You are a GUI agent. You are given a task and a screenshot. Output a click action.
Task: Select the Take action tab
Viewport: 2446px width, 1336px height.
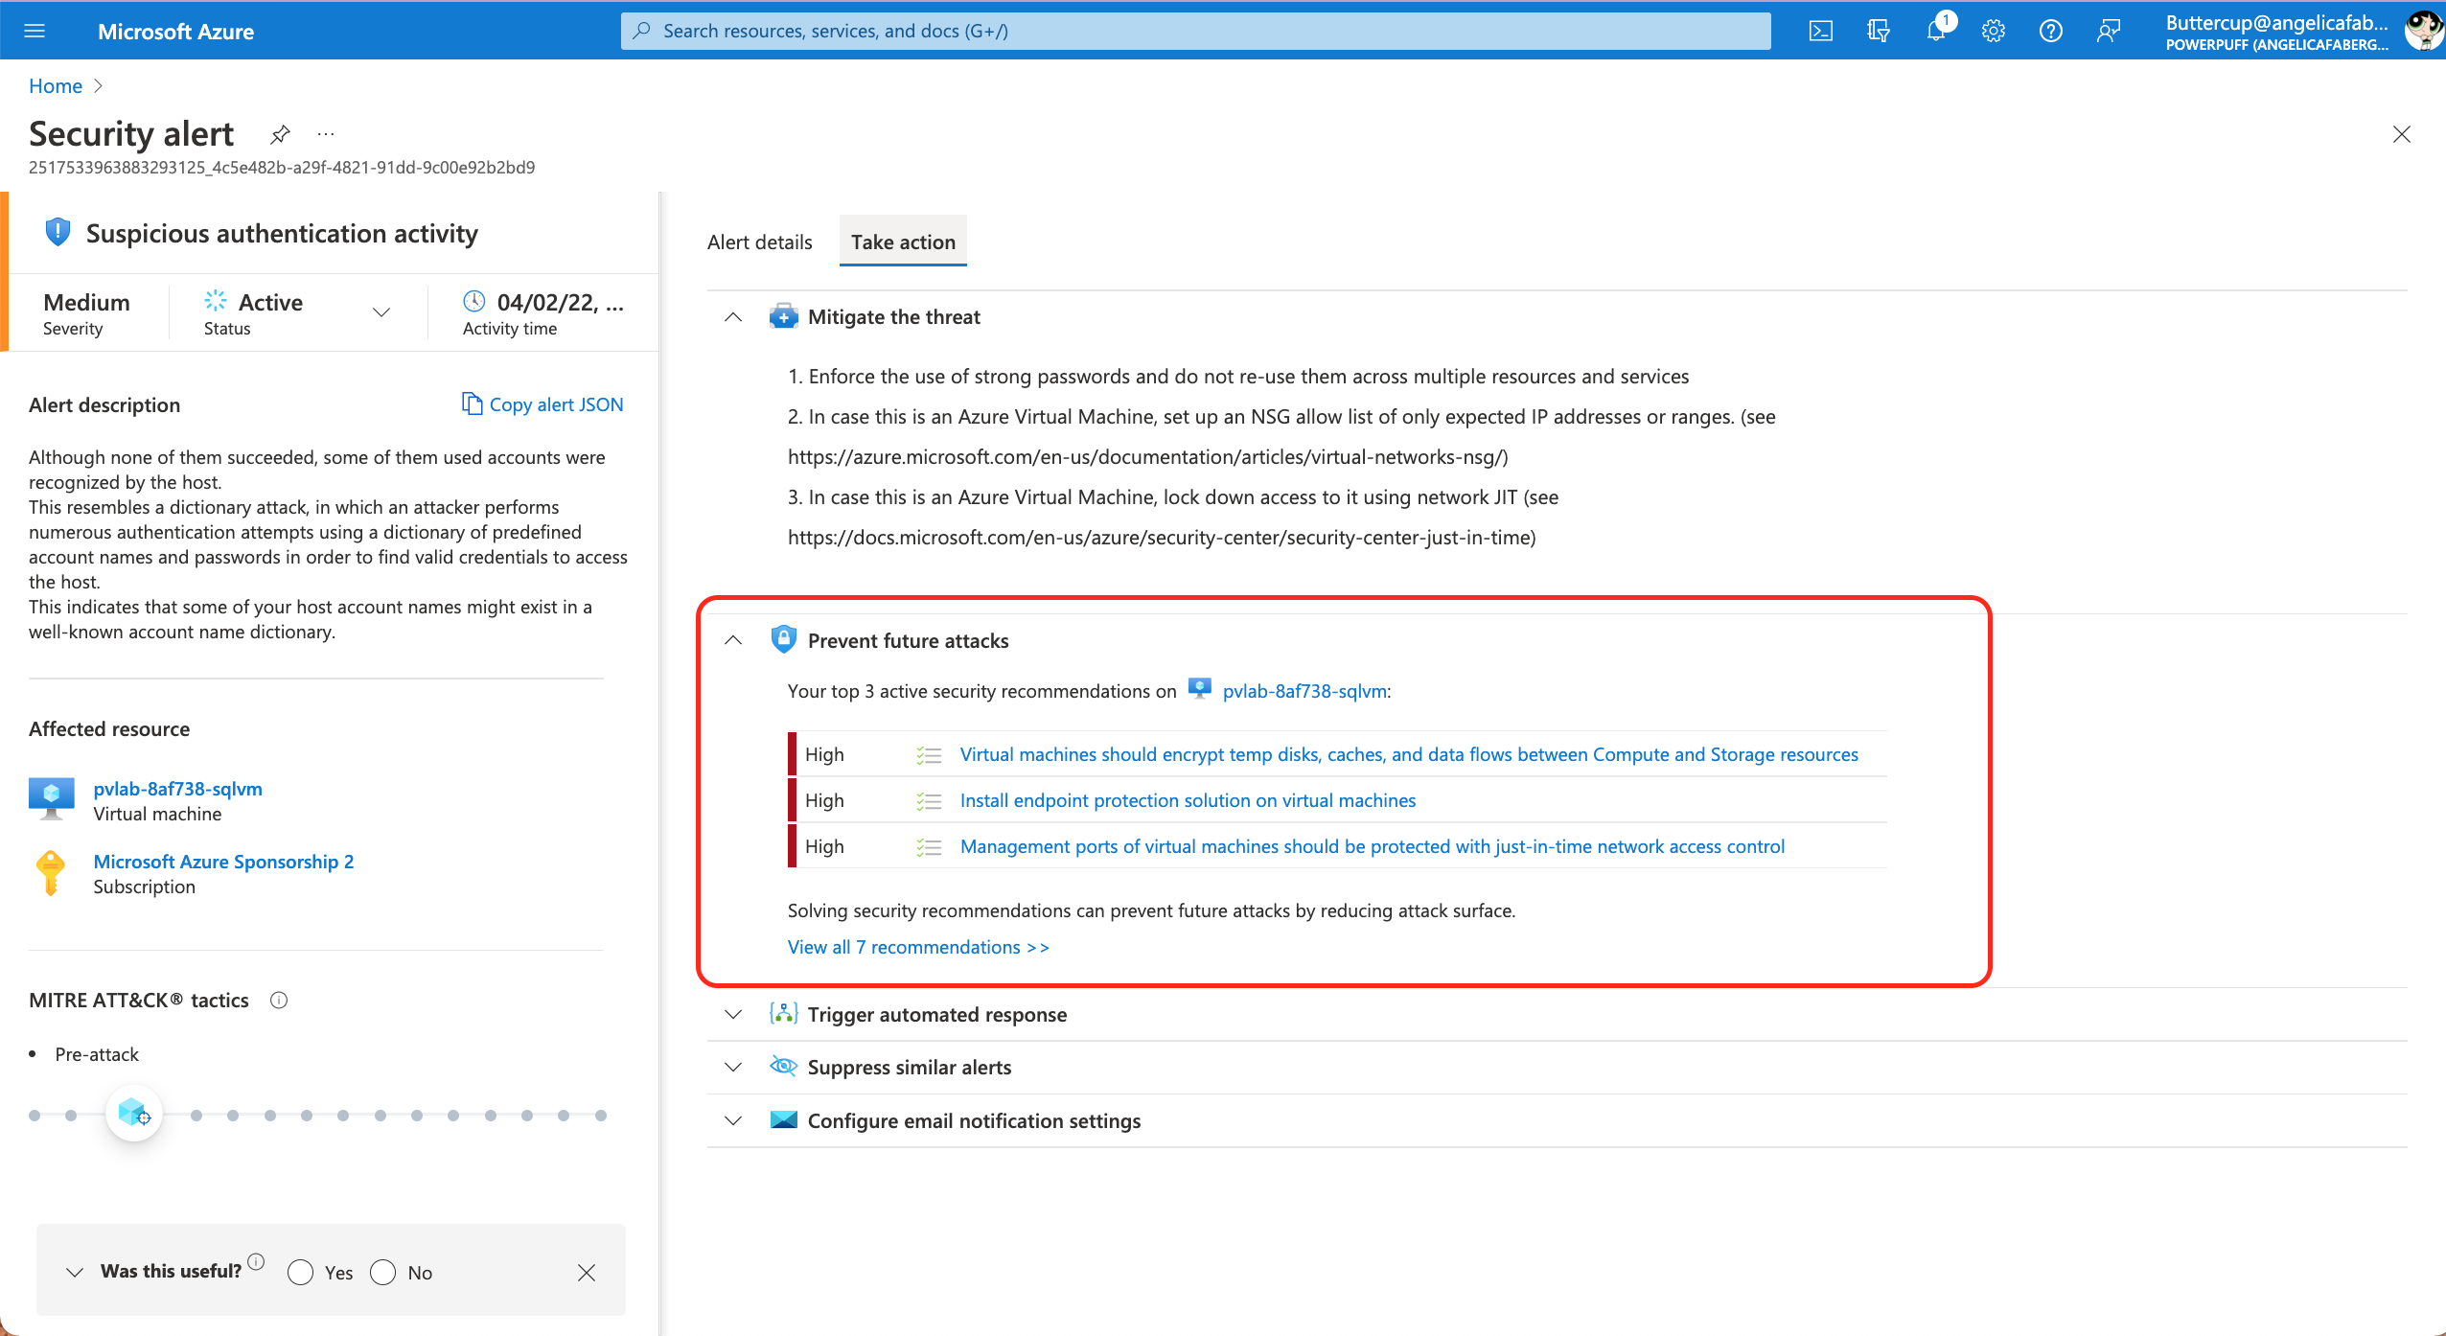tap(903, 242)
